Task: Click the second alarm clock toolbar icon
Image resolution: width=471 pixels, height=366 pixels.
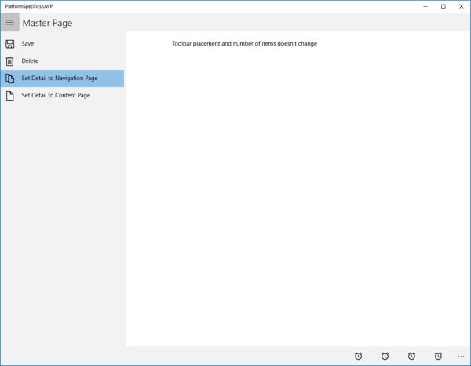Action: 385,356
